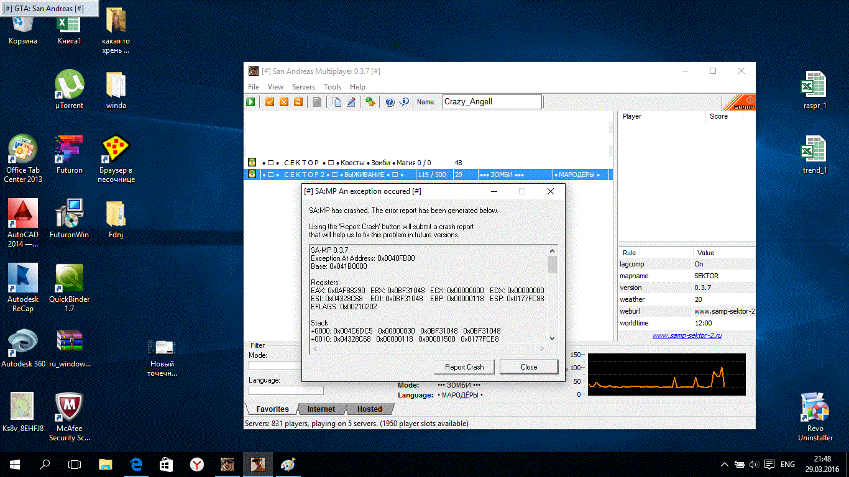Switch to the Internet tab
The height and width of the screenshot is (477, 849).
(x=321, y=409)
